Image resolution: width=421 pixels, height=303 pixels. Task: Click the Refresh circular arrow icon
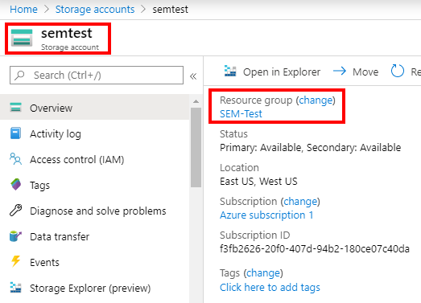coord(398,71)
